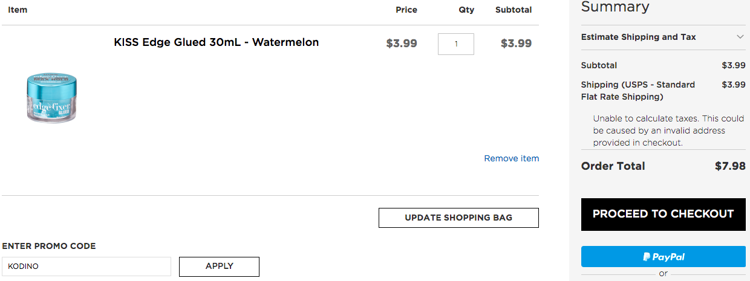Image resolution: width=750 pixels, height=281 pixels.
Task: Open the Edge Fixer product thumbnail
Action: [x=51, y=98]
